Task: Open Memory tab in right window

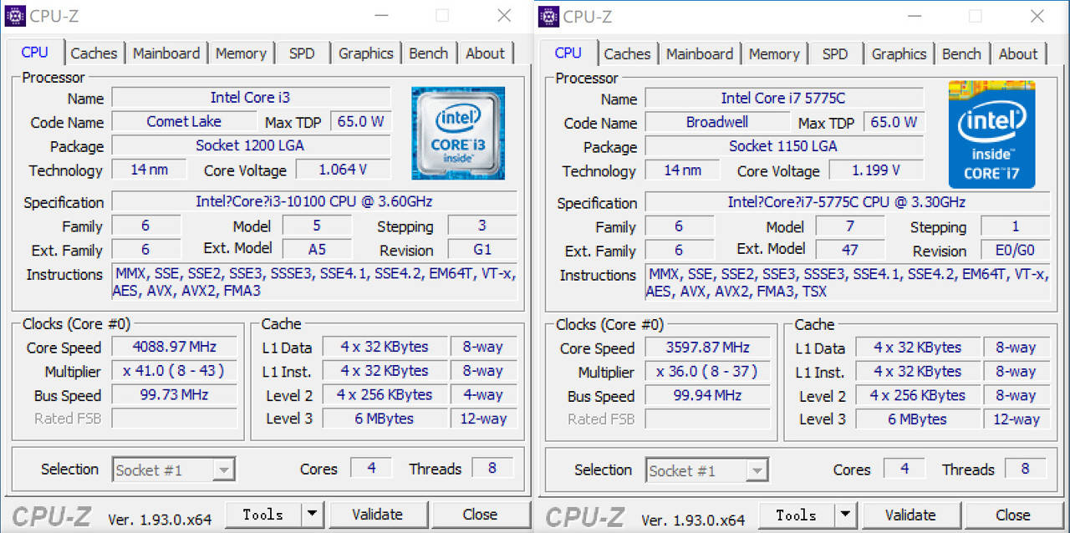Action: (x=774, y=53)
